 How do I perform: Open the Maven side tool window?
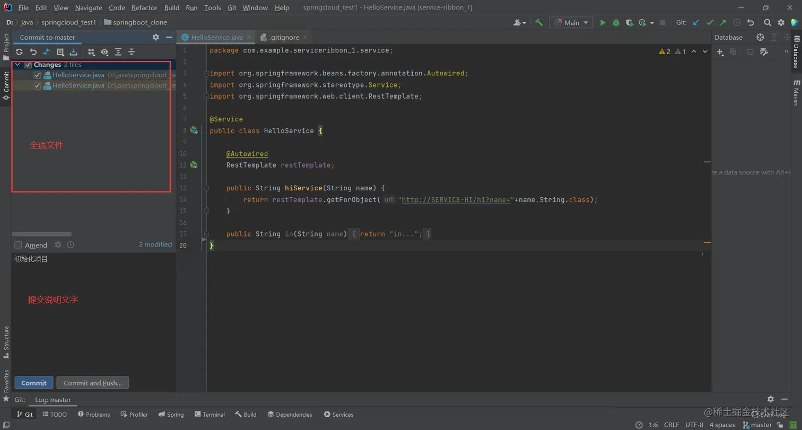(796, 92)
